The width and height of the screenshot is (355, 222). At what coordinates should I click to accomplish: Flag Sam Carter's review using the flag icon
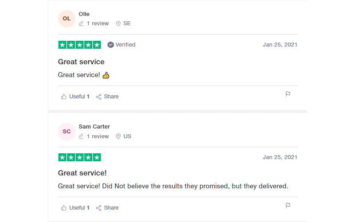288,206
